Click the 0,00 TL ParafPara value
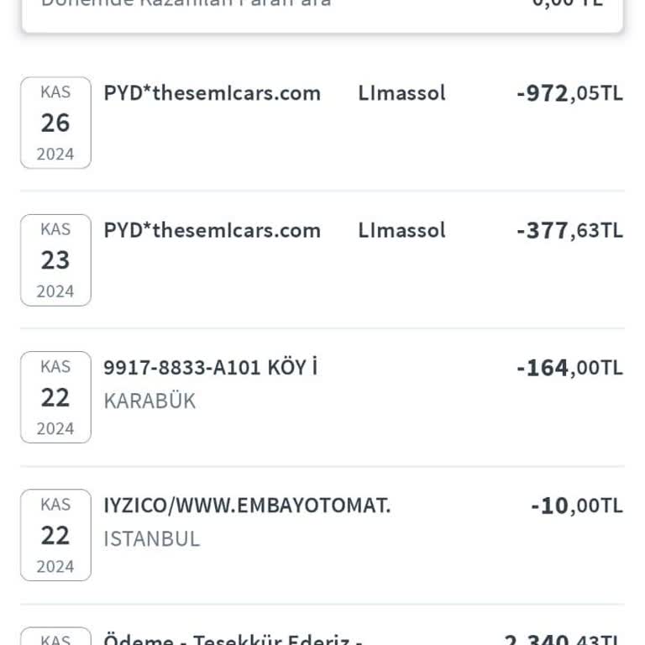The image size is (645, 645). 568,3
